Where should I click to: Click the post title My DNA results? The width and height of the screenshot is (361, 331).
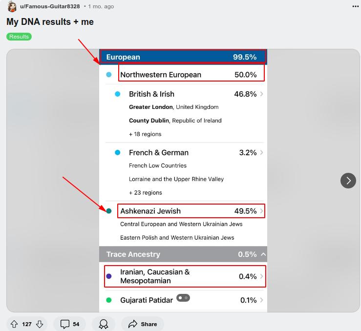pos(50,22)
